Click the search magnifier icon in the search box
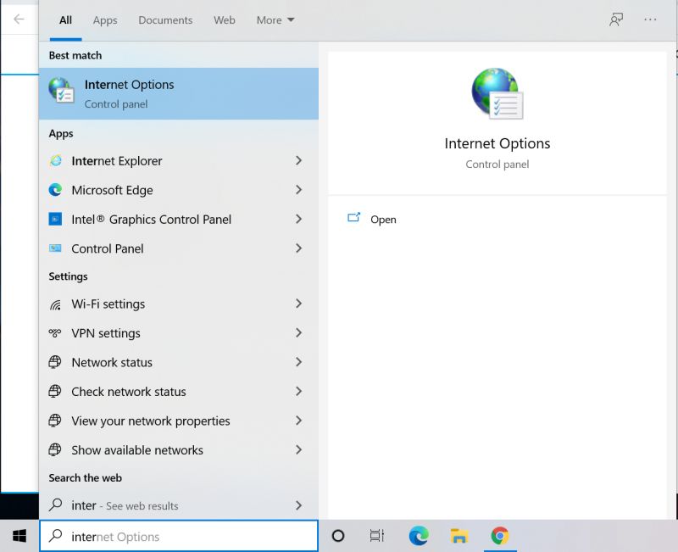 point(55,536)
